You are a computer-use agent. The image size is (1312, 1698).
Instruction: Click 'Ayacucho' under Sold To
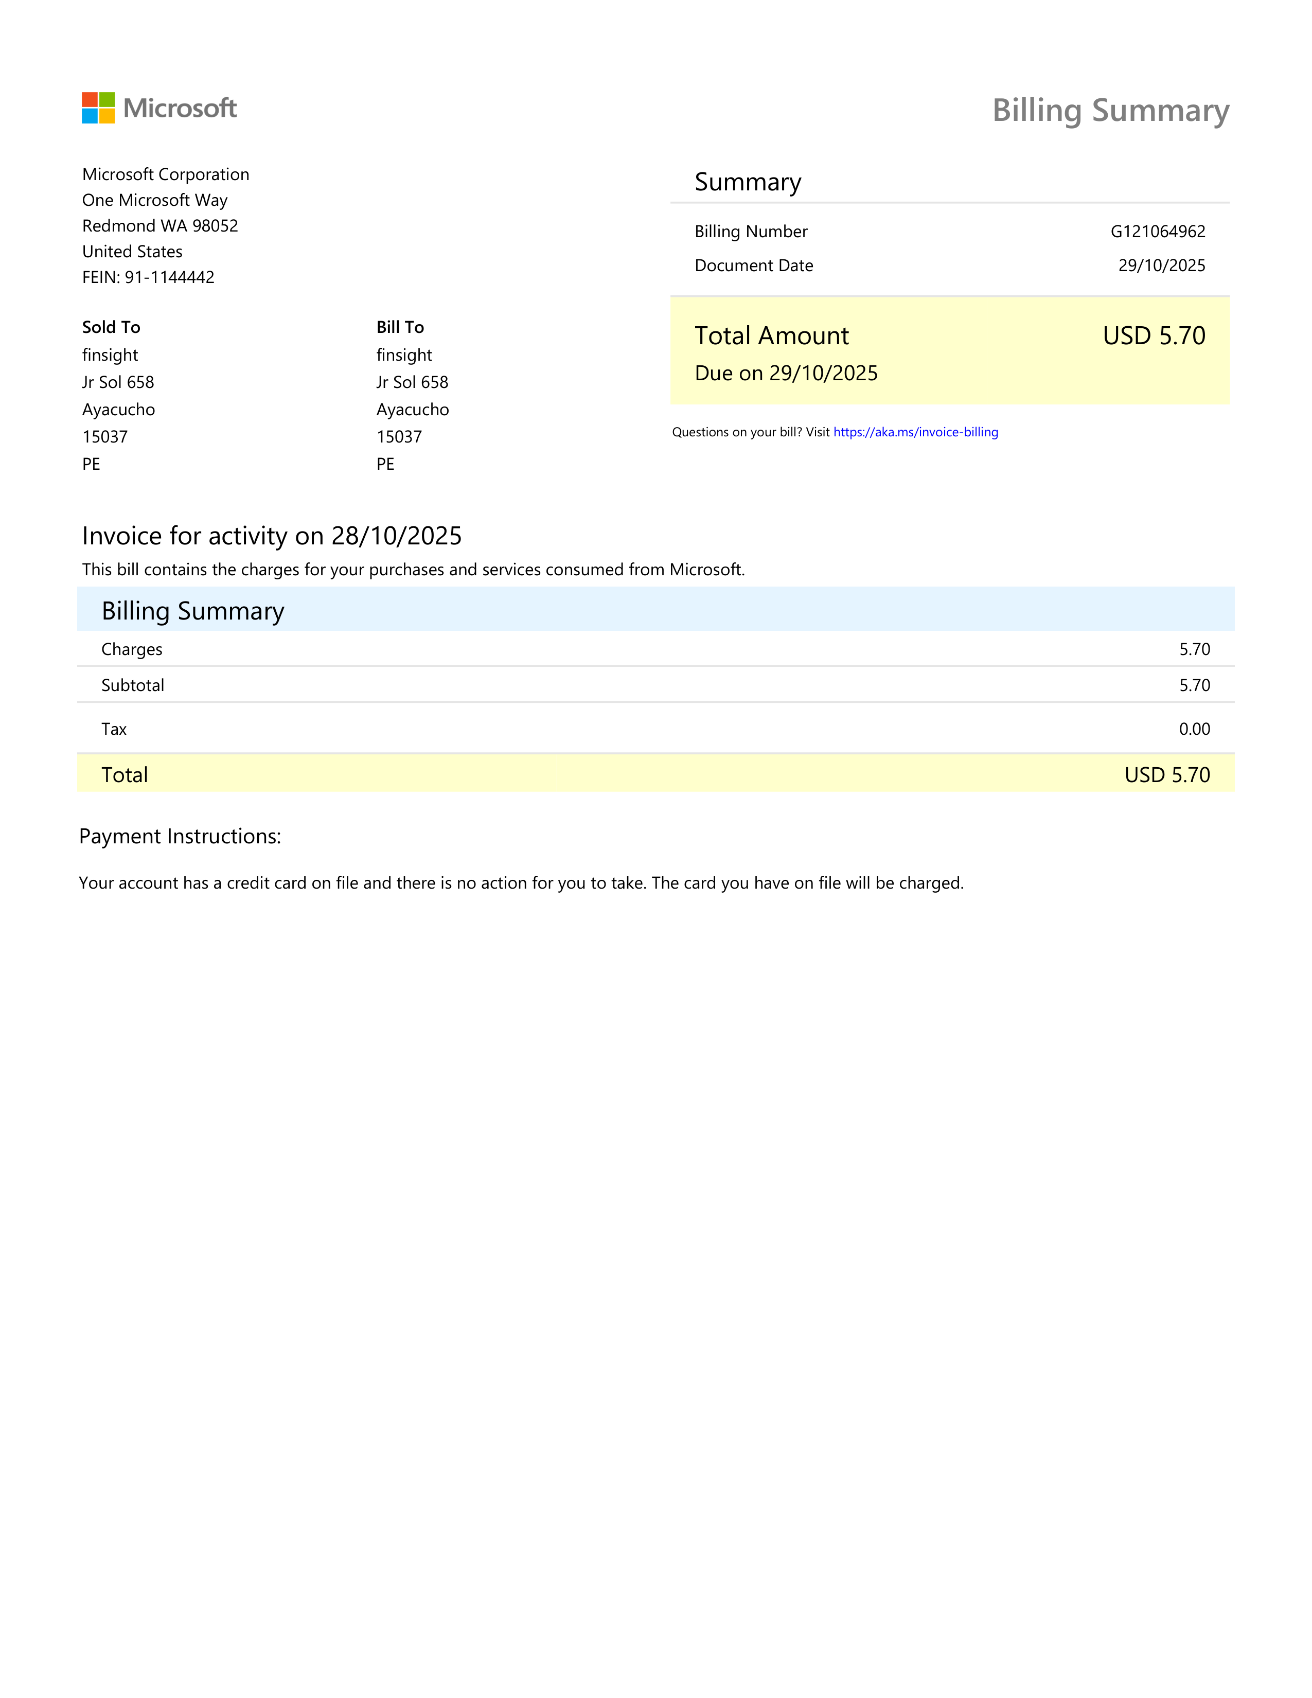pos(119,410)
